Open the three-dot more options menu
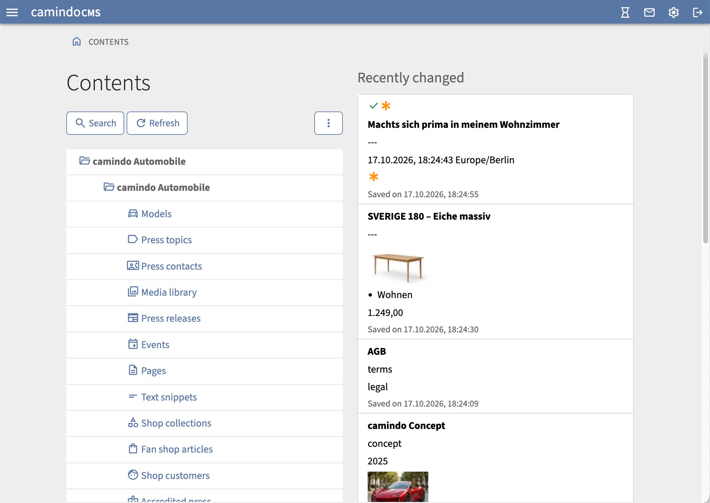710x503 pixels. point(328,123)
